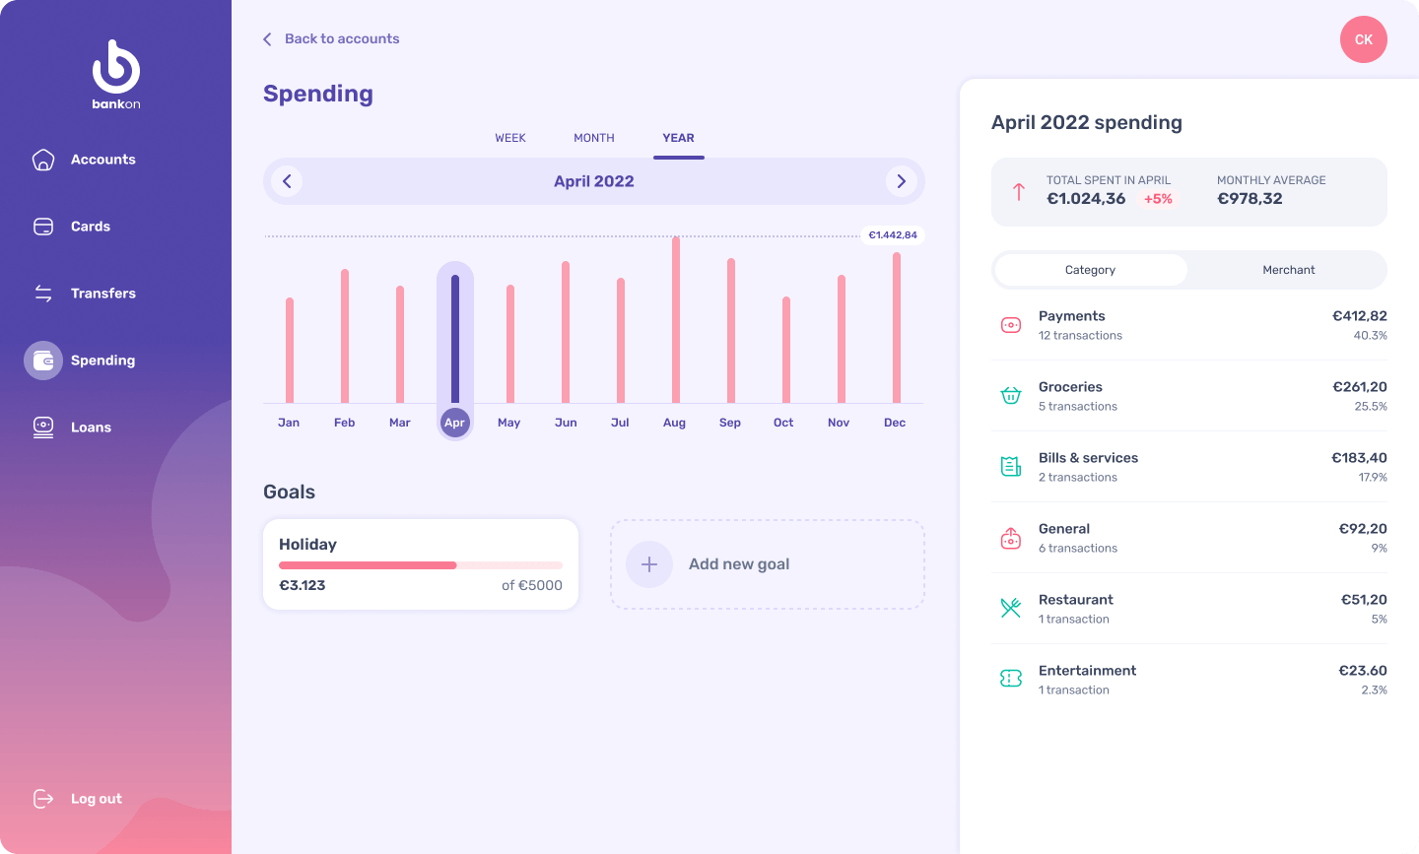Screen dimensions: 1419x854
Task: Click the red upward arrow spending indicator
Action: 1019,192
